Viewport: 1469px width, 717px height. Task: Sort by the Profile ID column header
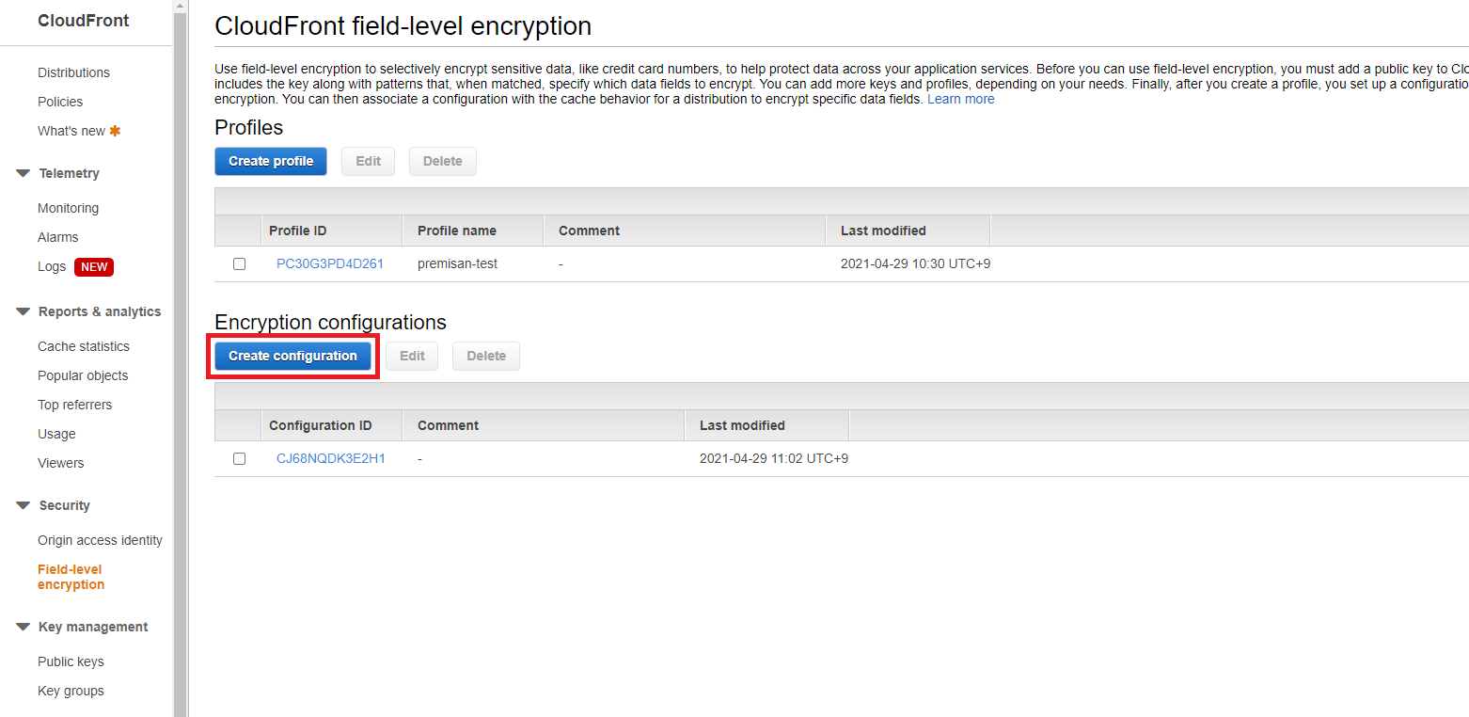point(332,231)
